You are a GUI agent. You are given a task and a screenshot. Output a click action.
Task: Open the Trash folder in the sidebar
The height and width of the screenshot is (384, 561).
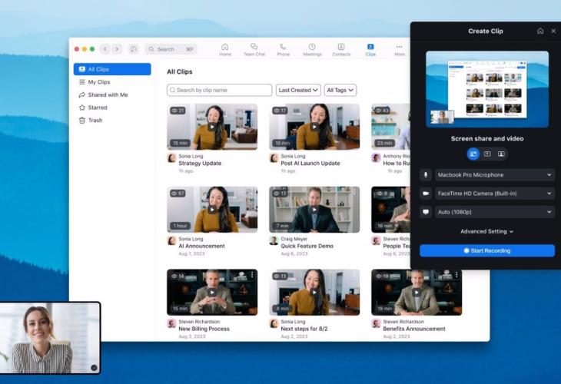coord(95,121)
